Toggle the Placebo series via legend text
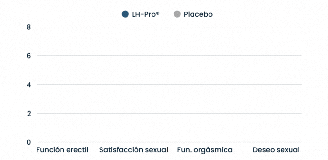Screen dimensions: 328x160 click(x=198, y=14)
